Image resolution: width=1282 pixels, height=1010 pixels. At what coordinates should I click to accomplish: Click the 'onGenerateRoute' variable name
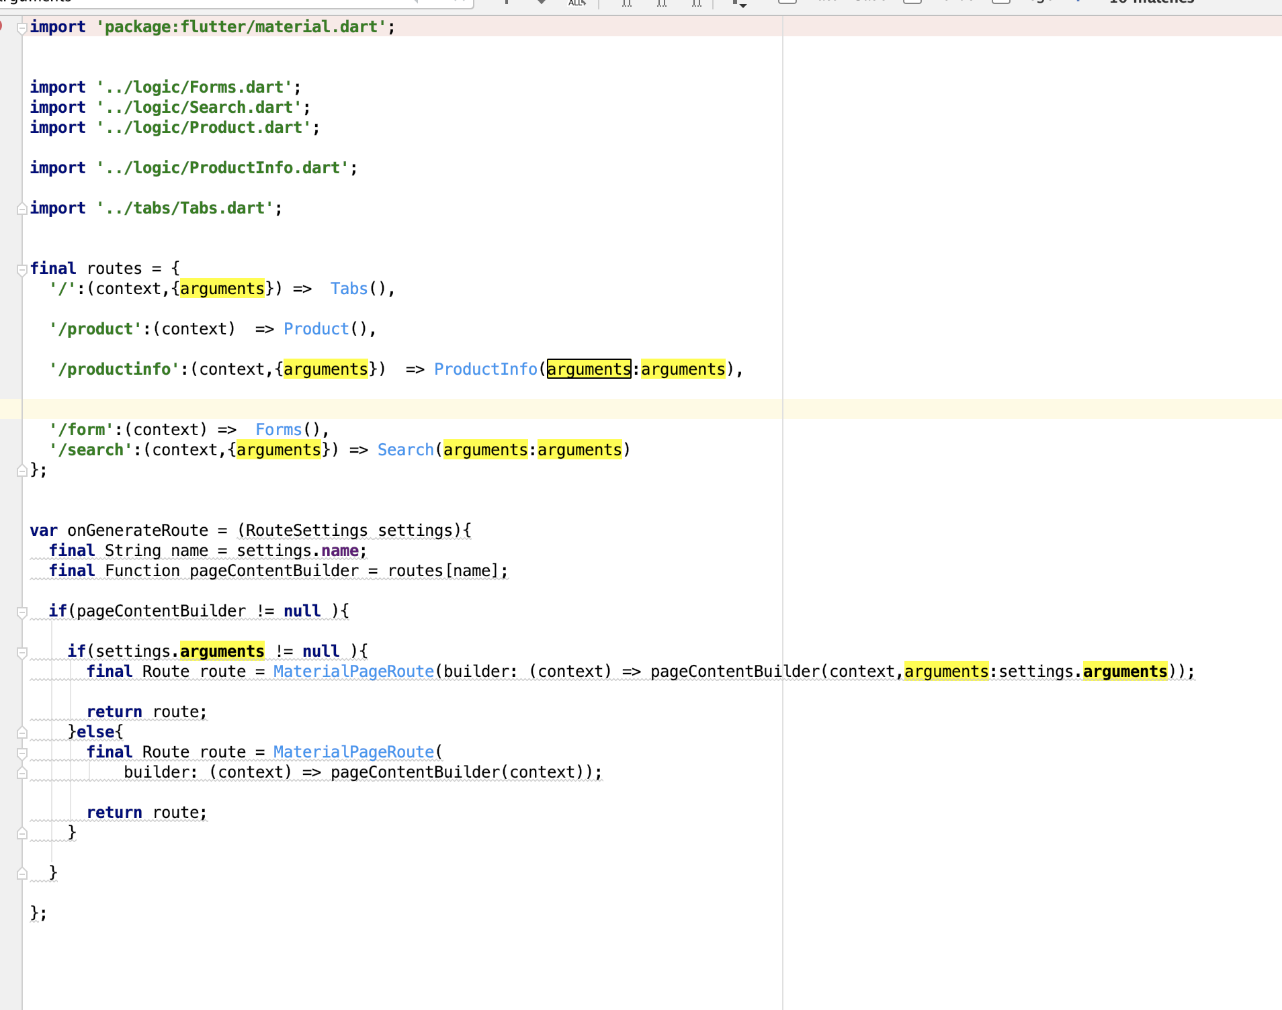138,531
